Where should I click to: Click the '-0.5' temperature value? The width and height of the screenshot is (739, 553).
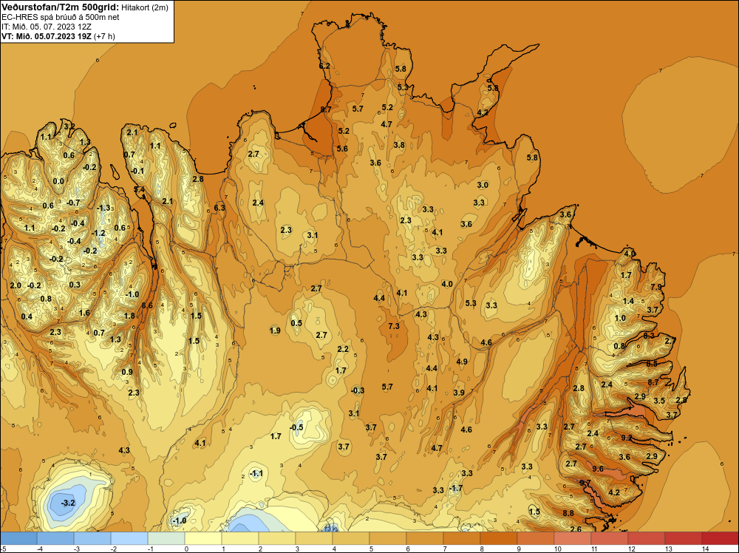tap(296, 427)
